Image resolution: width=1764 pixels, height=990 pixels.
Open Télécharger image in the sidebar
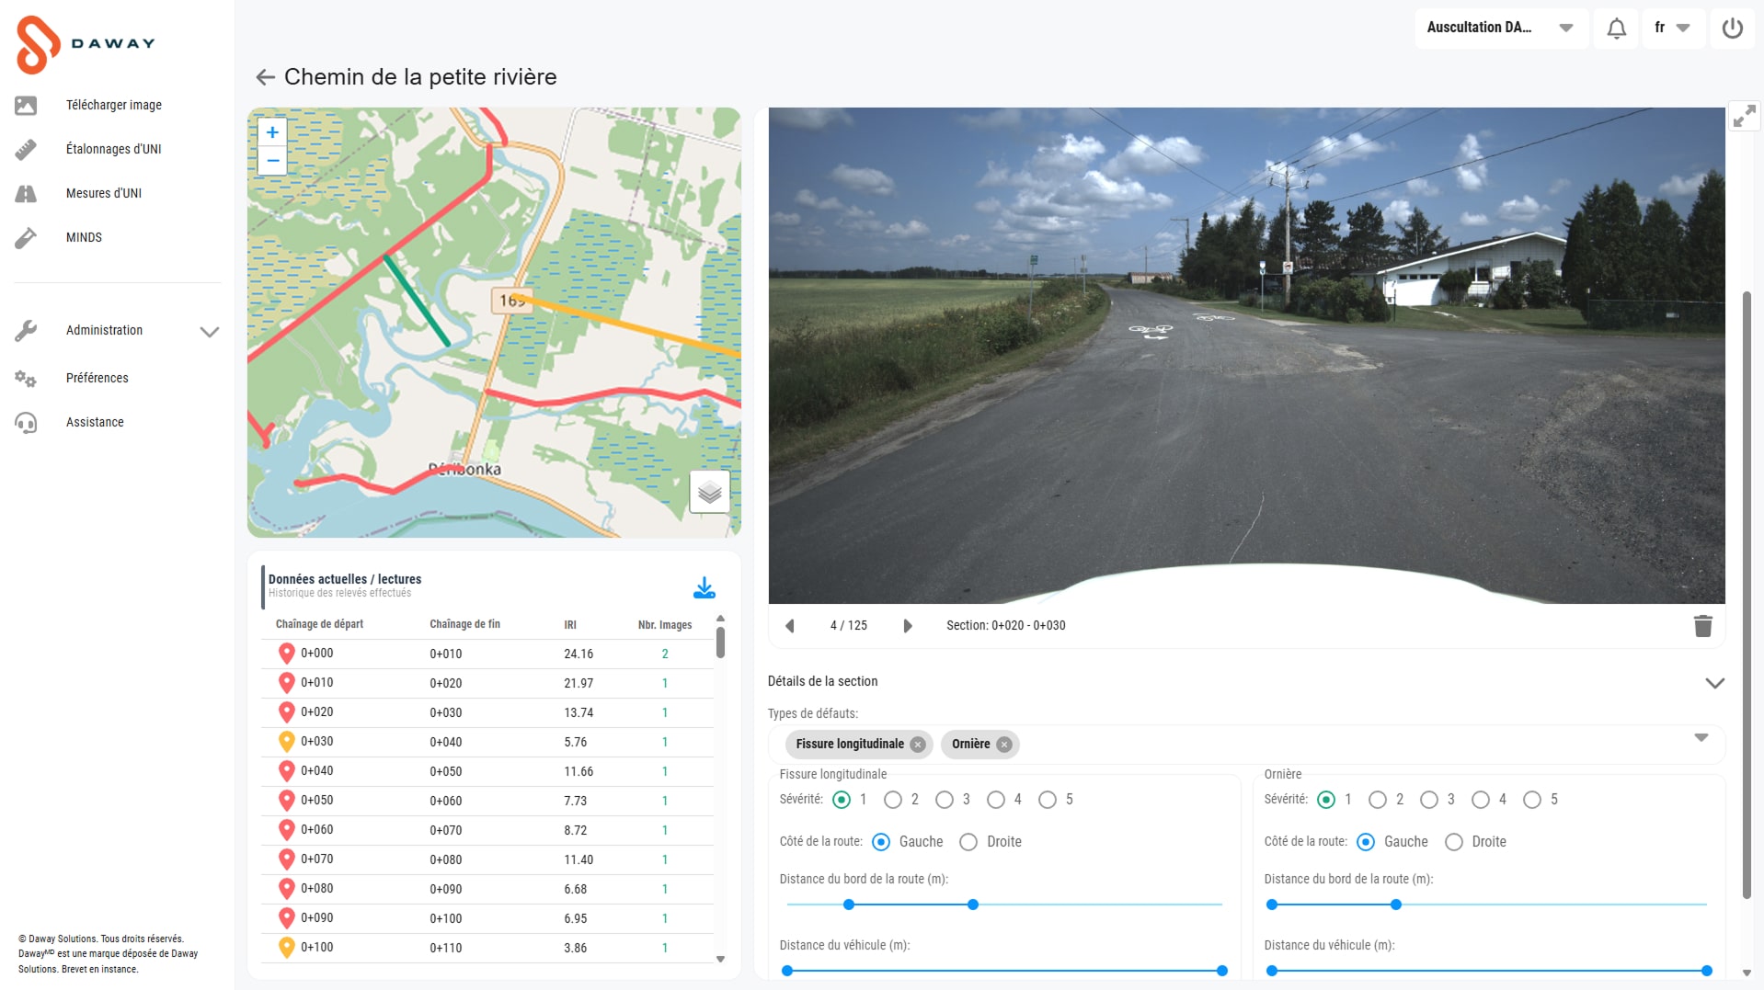click(x=113, y=105)
